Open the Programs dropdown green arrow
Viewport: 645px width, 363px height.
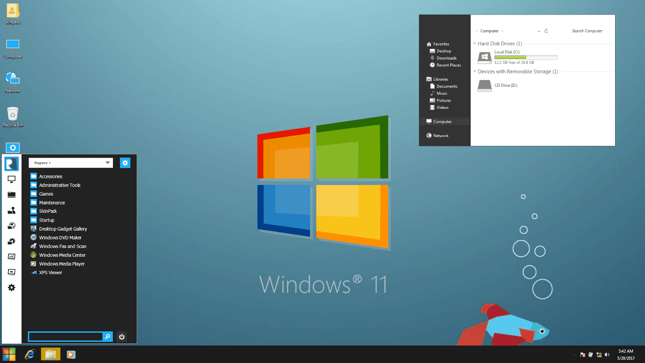pos(108,163)
